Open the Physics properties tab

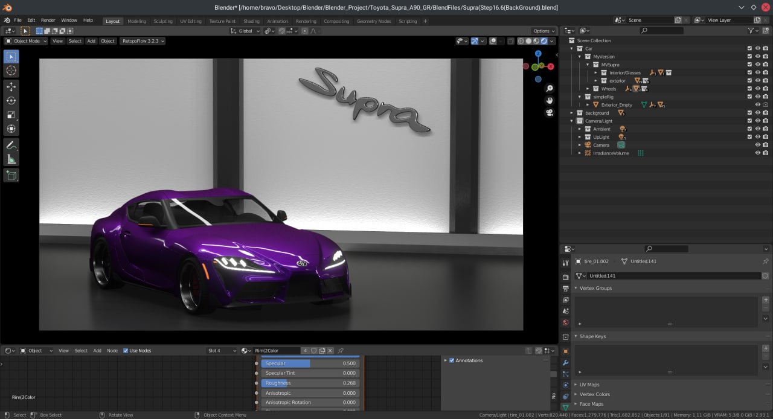pyautogui.click(x=565, y=385)
